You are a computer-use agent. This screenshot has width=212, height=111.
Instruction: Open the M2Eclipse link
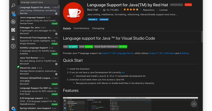170,53
